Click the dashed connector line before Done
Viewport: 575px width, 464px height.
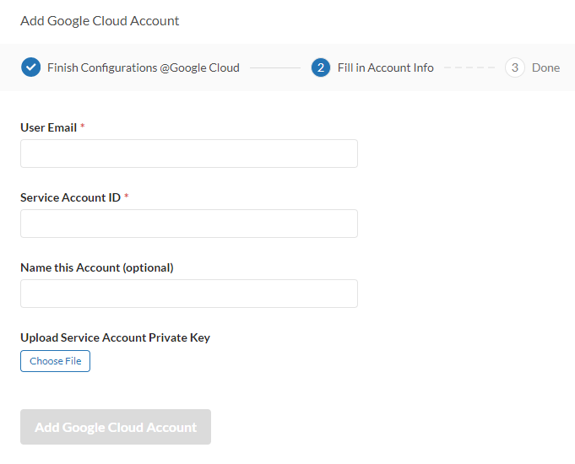[x=469, y=67]
